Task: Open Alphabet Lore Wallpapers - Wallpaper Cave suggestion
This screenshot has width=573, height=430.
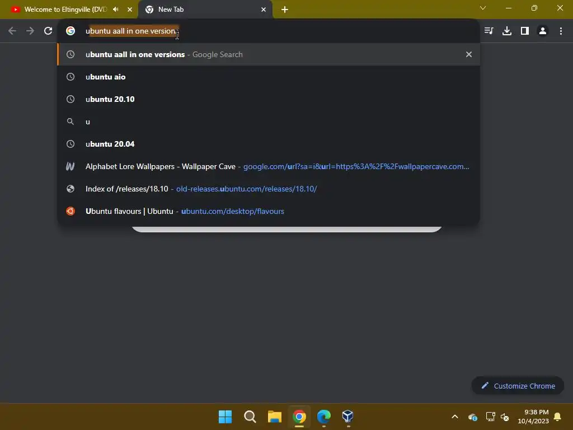Action: (x=269, y=166)
